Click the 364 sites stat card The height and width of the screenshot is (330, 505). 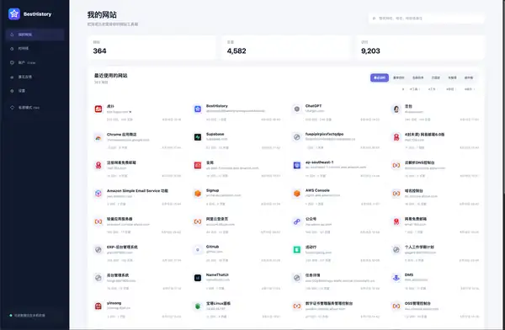coord(151,47)
